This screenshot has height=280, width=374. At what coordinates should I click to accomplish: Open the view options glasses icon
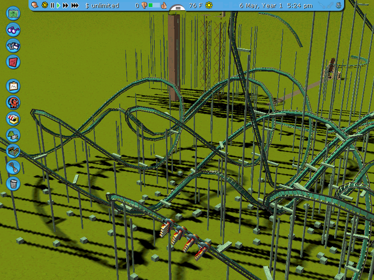pos(13,30)
